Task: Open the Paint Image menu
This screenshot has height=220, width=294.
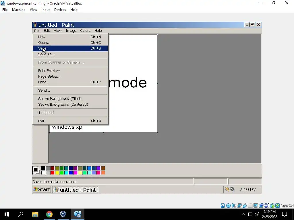Action: point(71,30)
